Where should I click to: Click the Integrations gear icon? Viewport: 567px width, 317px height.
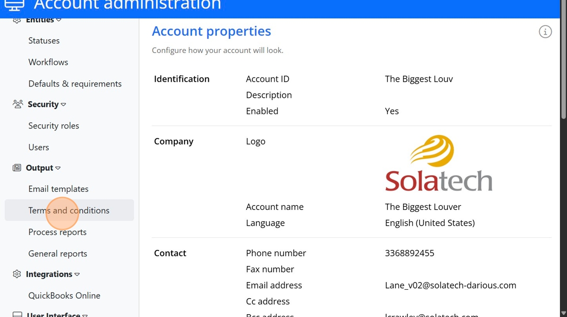17,274
